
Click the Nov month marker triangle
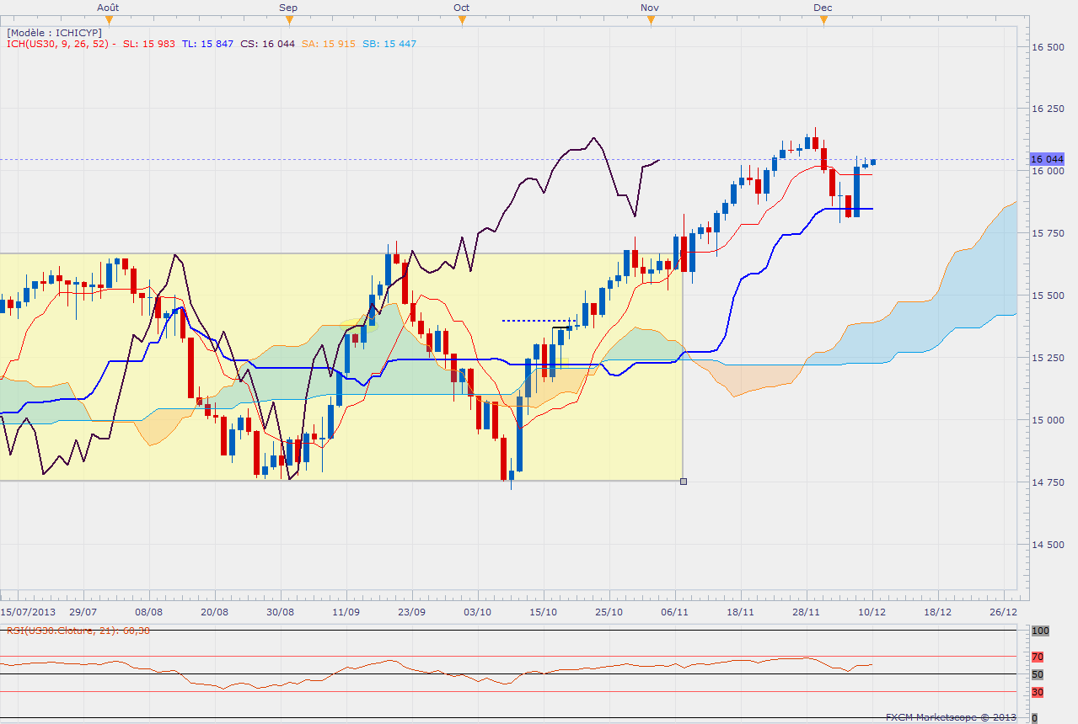650,20
